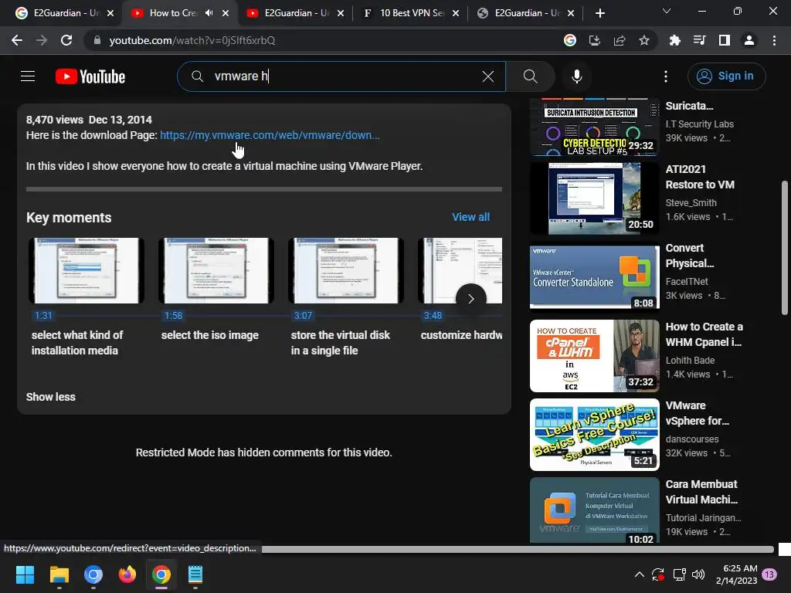The image size is (791, 593).
Task: Open media controls icon in toolbar
Action: [x=699, y=40]
